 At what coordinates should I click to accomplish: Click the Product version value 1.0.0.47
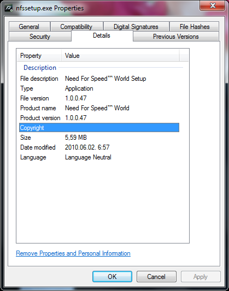[x=76, y=118]
